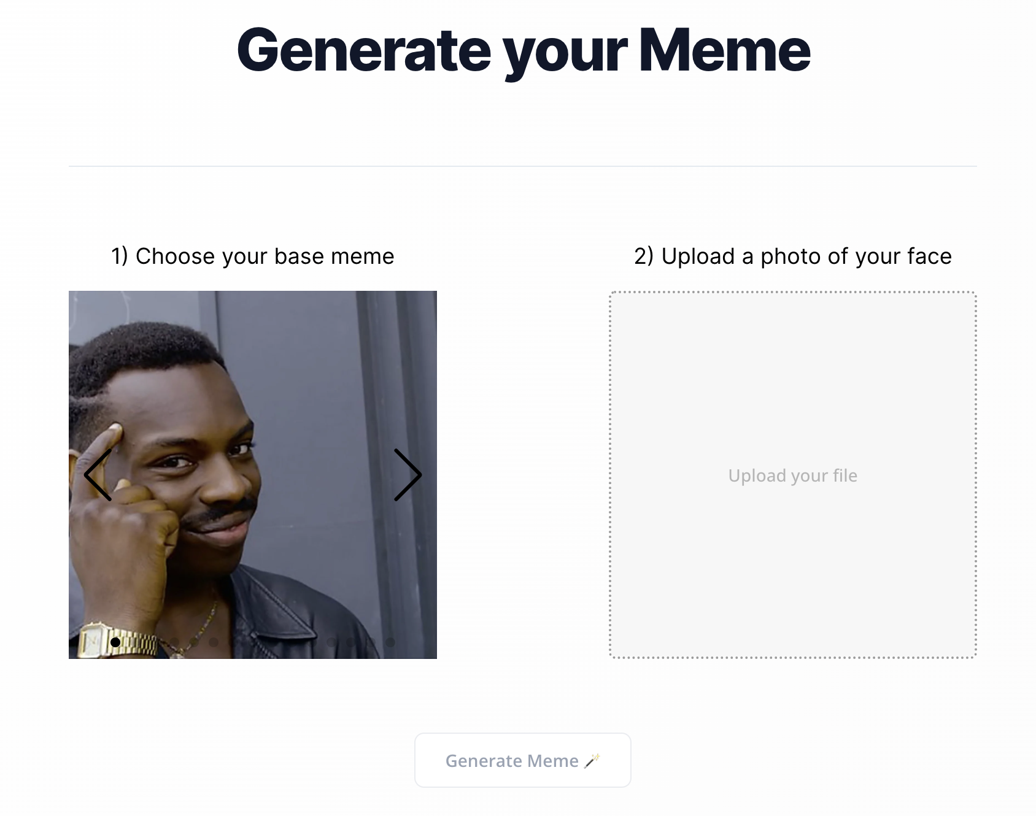The height and width of the screenshot is (816, 1036).
Task: Go to the previous base meme
Action: click(x=98, y=475)
